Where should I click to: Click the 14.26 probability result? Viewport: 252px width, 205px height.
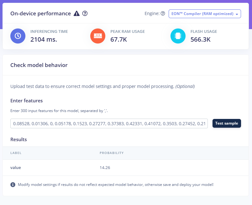click(105, 167)
